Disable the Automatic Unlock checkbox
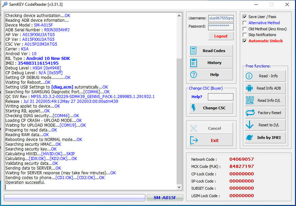This screenshot has width=296, height=206. tap(245, 41)
